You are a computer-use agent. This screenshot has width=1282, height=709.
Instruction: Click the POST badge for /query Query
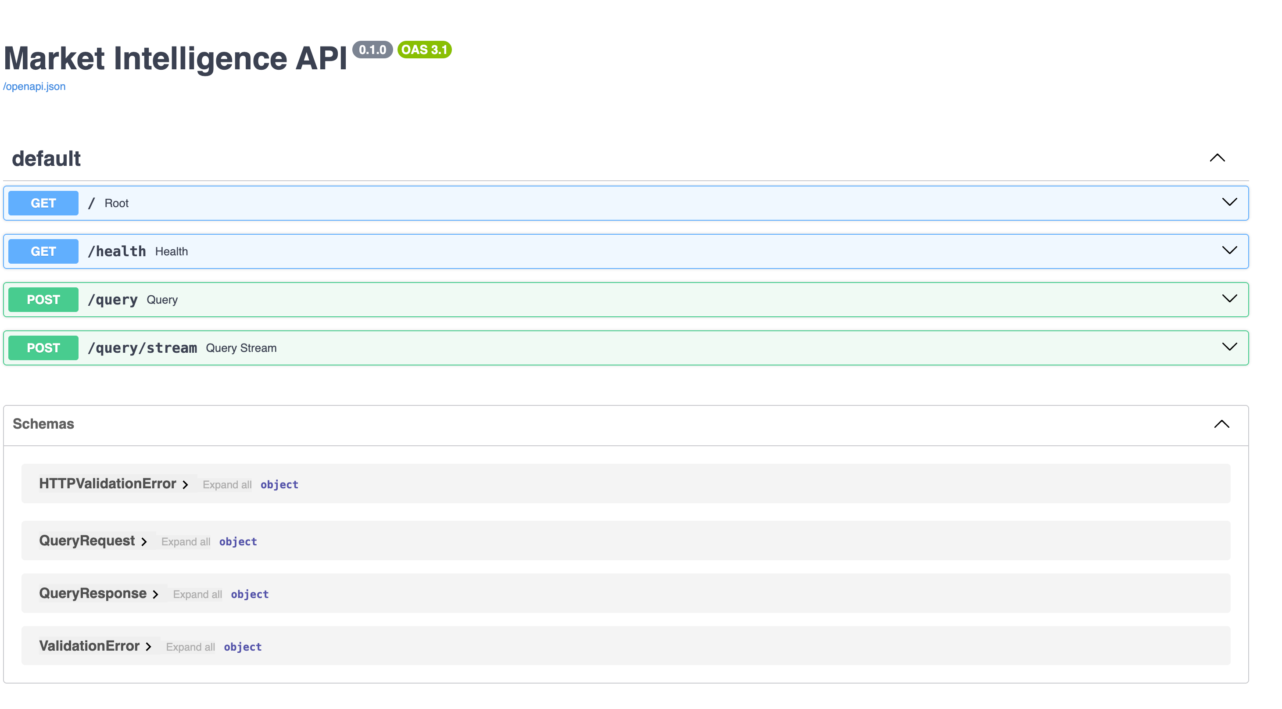[x=43, y=300]
